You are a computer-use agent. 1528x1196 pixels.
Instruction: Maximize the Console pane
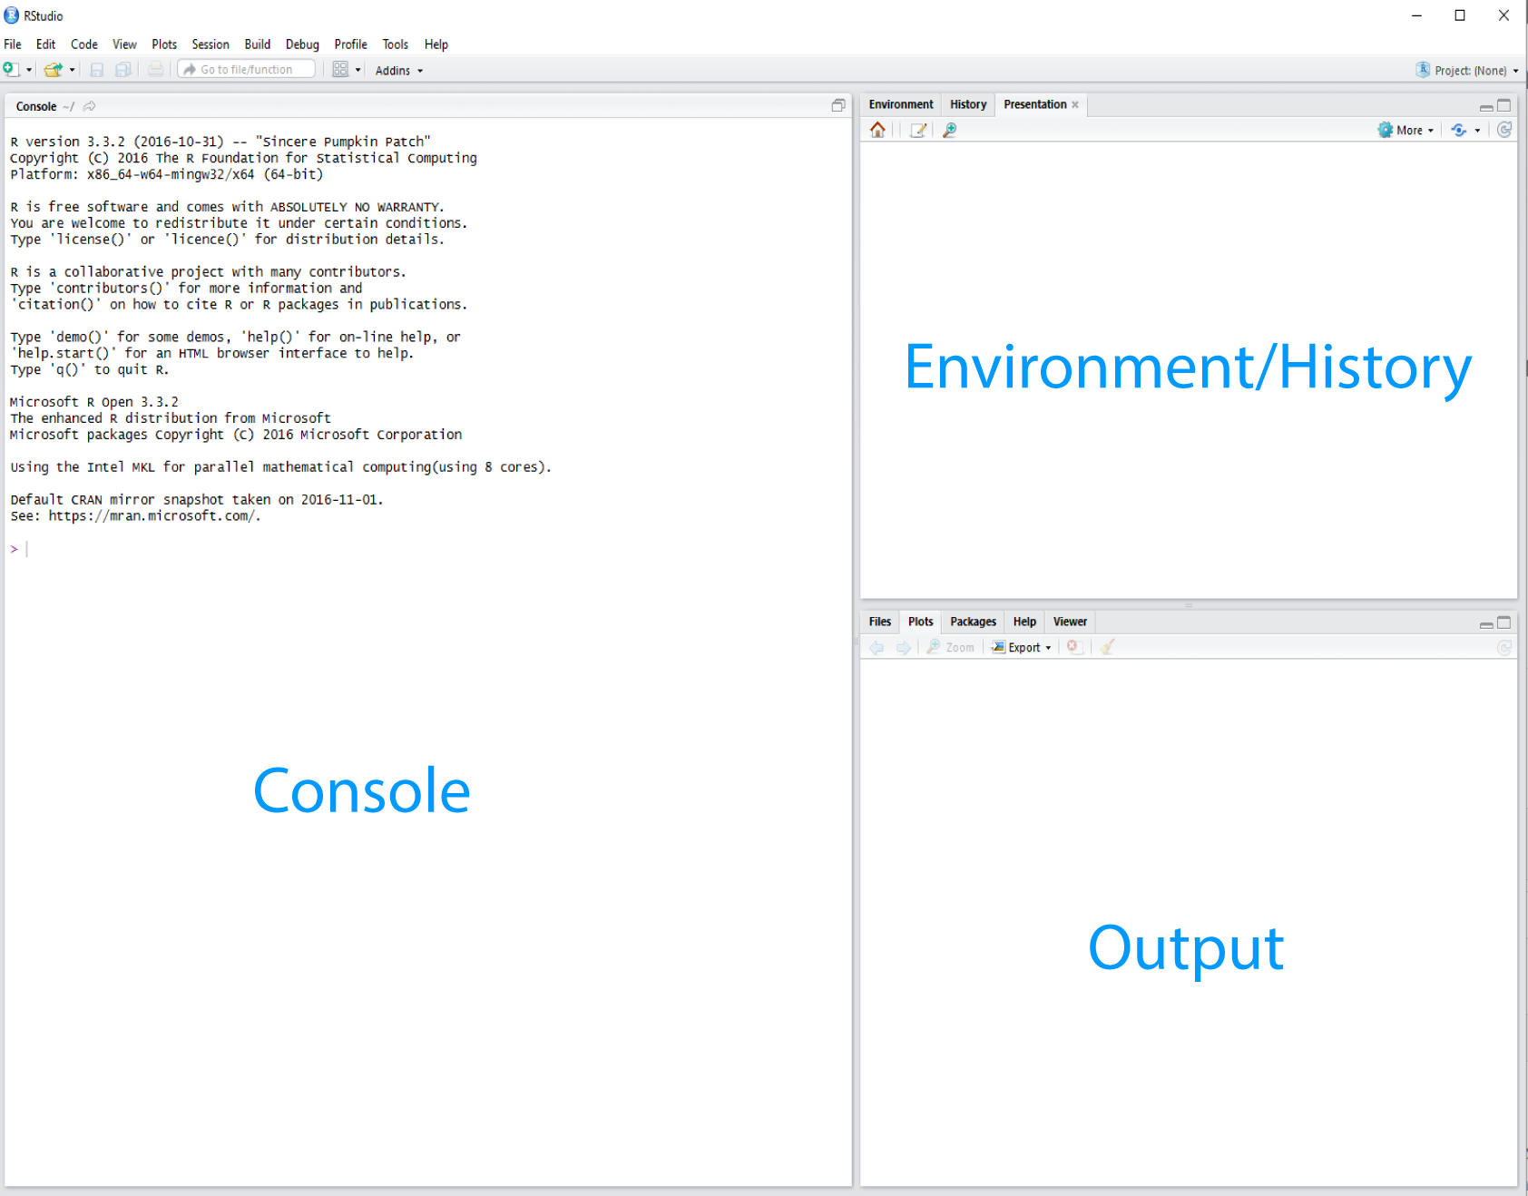(838, 106)
